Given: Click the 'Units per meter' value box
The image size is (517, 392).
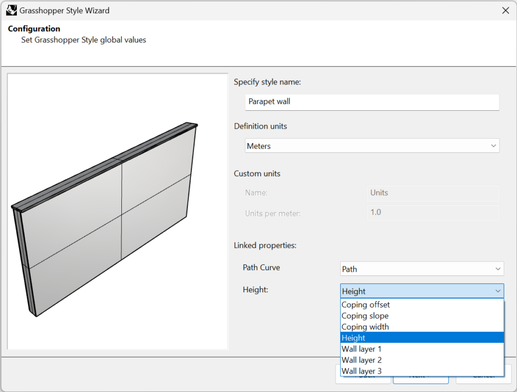Looking at the screenshot, I should 433,213.
